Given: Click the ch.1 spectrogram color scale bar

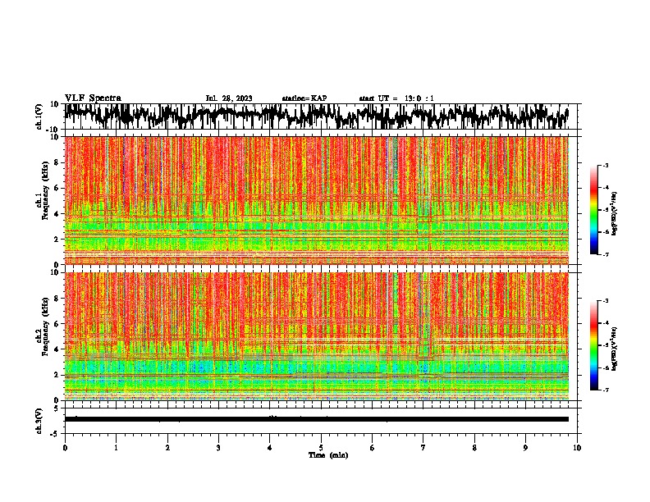Looking at the screenshot, I should (x=593, y=210).
